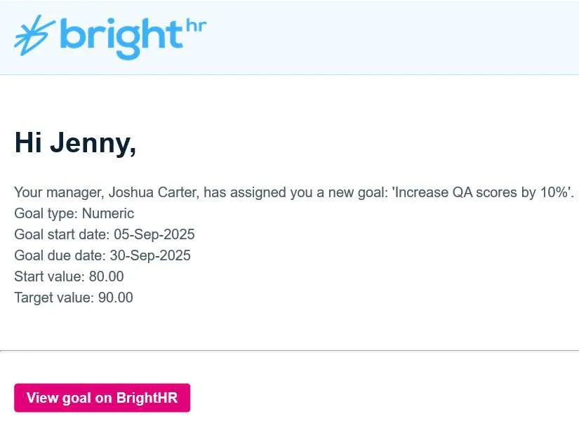Click the start value 80.00
The width and height of the screenshot is (579, 421).
click(107, 276)
